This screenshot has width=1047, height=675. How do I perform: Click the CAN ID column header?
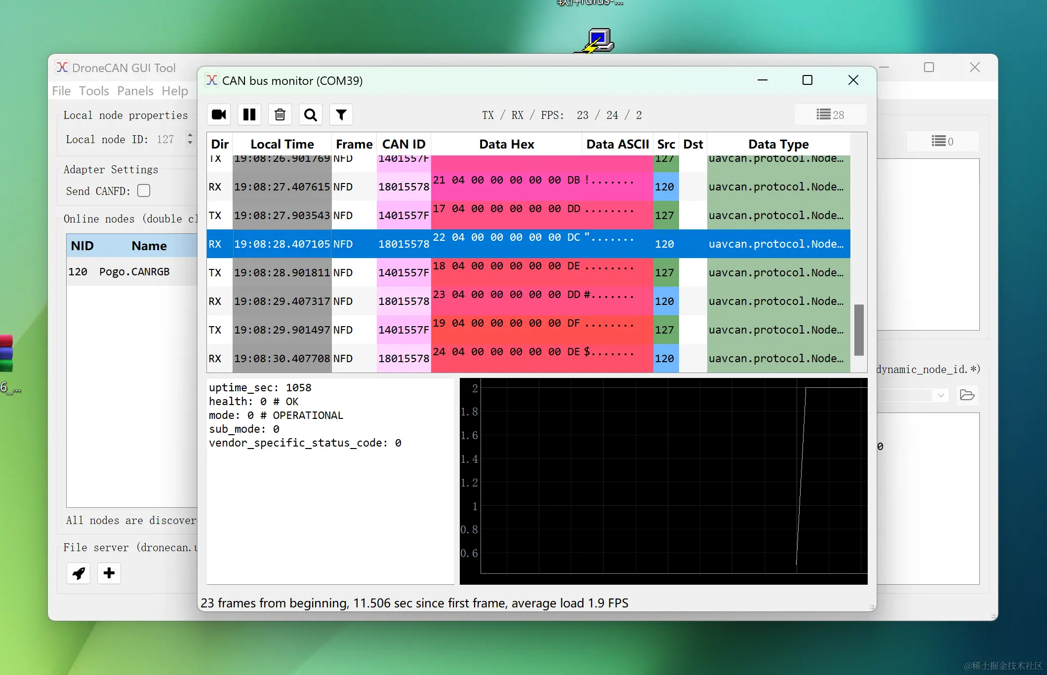403,144
